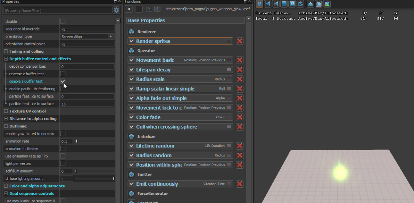Delete the Radius scale operator
Screen dimensions: 414x203
(x=239, y=79)
